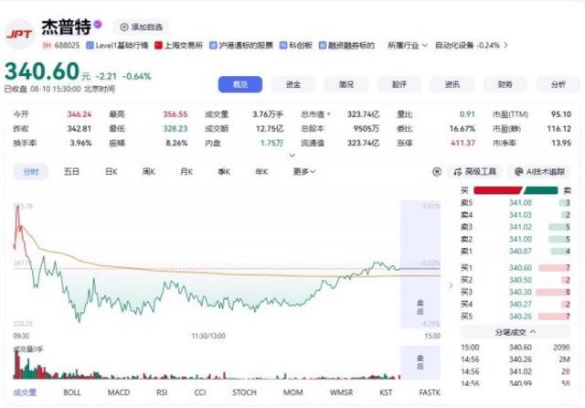Select MOM indicator
585x408 pixels.
tap(292, 392)
